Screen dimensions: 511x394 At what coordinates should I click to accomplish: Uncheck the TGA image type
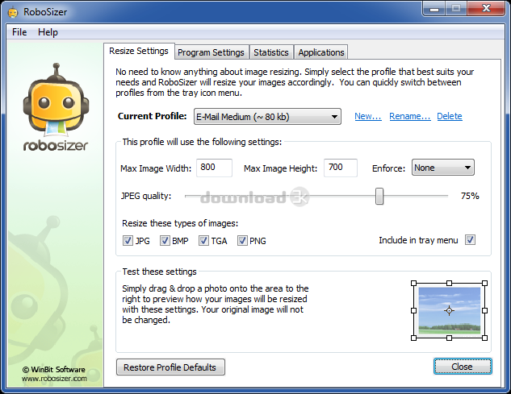[x=203, y=240]
